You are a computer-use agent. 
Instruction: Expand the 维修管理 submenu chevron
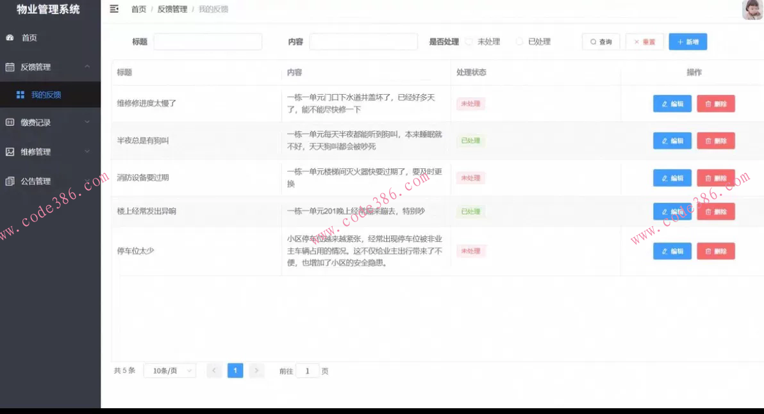click(x=87, y=151)
